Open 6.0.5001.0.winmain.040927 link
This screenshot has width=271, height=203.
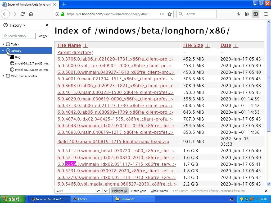(x=116, y=72)
